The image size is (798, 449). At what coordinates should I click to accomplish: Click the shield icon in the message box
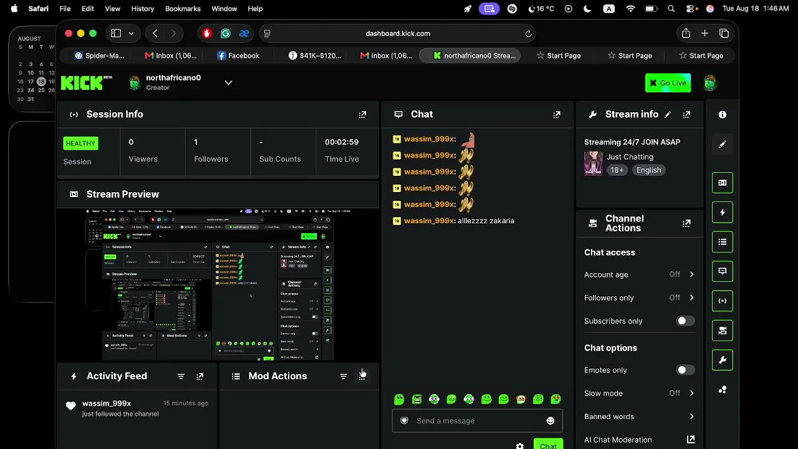pyautogui.click(x=404, y=421)
